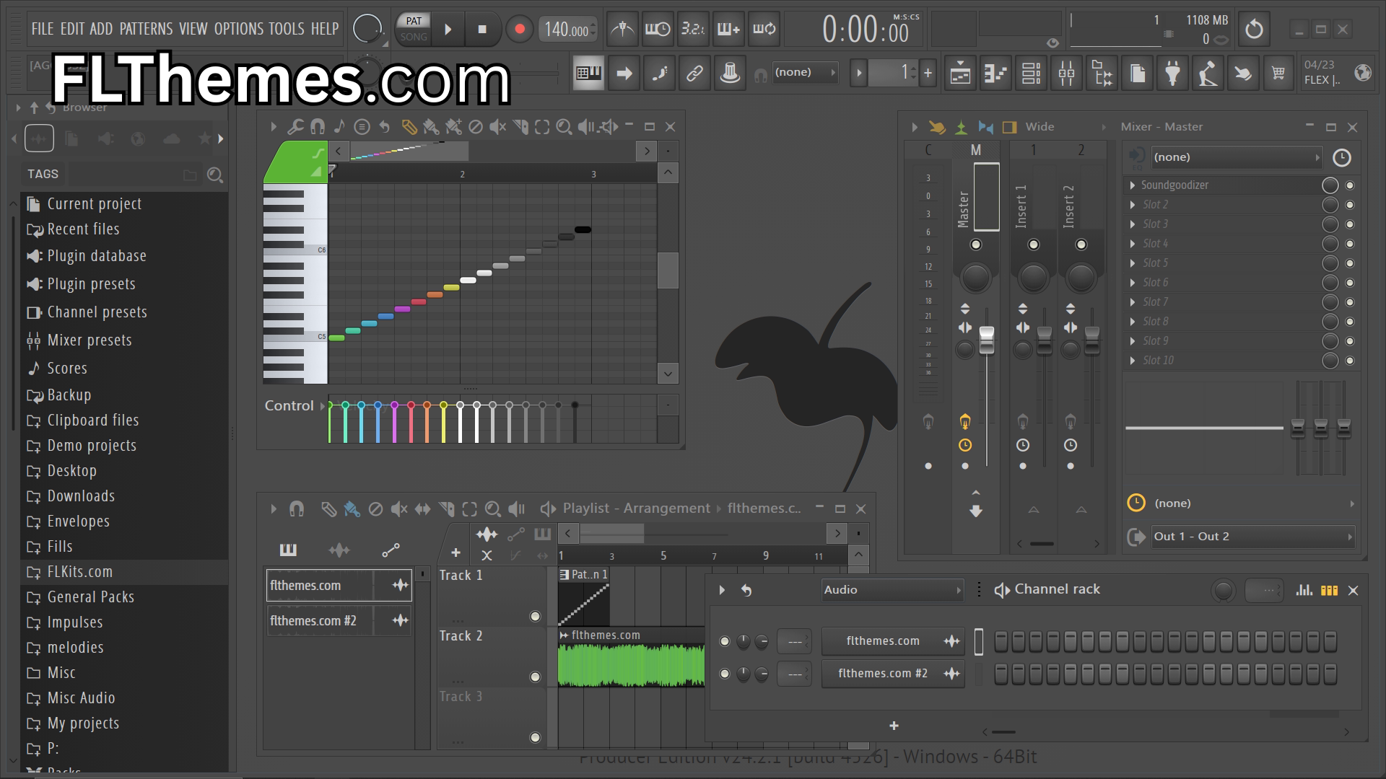Open the playlist menu arrow
This screenshot has width=1386, height=779.
[273, 509]
